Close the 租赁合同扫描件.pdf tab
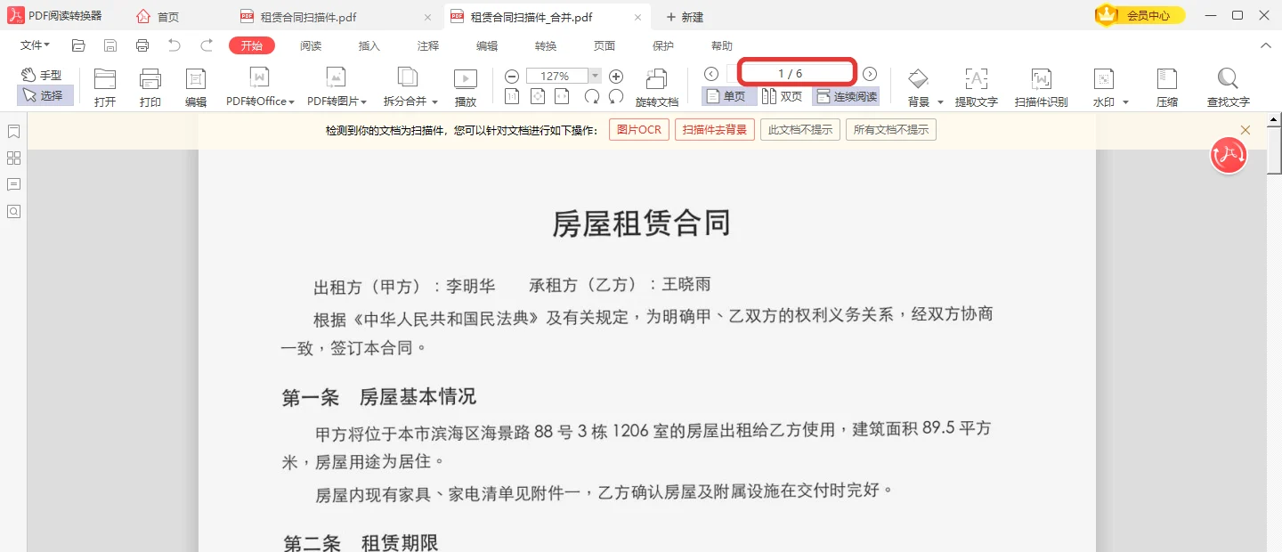 point(427,17)
